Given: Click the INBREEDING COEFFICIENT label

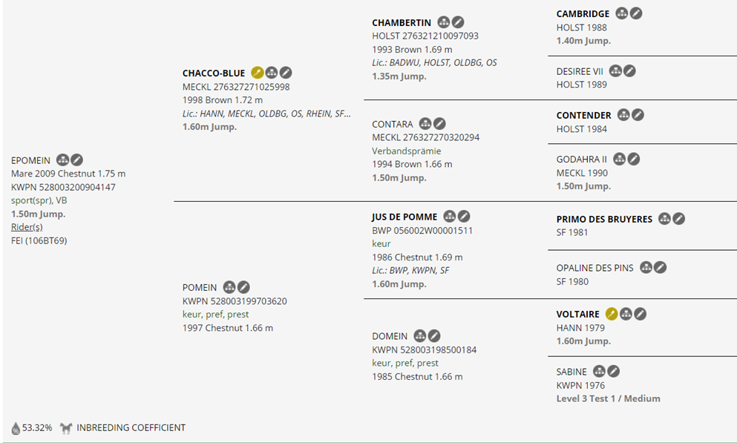Looking at the screenshot, I should coord(131,428).
